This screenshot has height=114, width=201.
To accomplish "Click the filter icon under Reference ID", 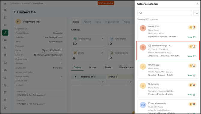I will point(103,82).
